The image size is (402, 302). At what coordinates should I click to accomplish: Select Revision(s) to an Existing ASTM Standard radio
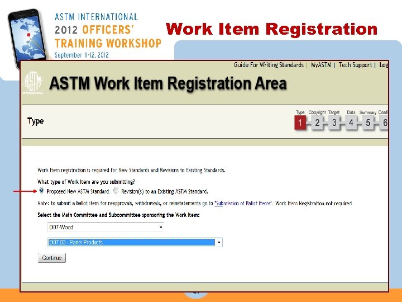click(x=116, y=191)
